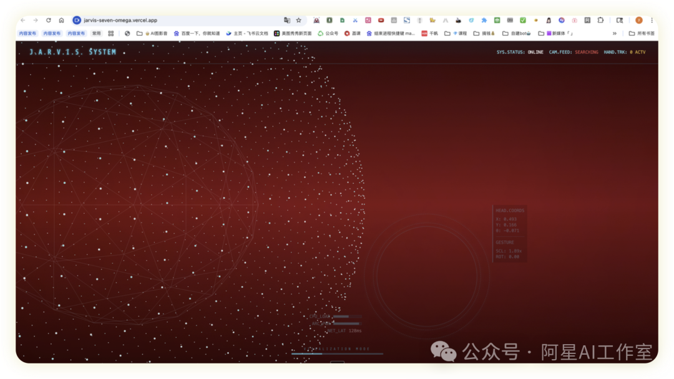Click the CAM.FEED: SEARCHING indicator
This screenshot has height=379, width=674.
(x=574, y=52)
